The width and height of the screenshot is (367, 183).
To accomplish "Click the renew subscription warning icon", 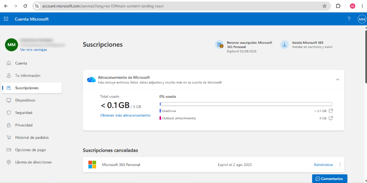I will [x=219, y=45].
